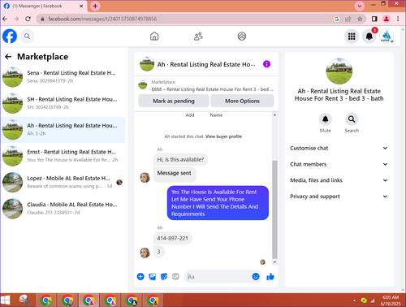This screenshot has height=307, width=406.
Task: Open the Lopez Mobile AL conversation
Action: pyautogui.click(x=63, y=182)
